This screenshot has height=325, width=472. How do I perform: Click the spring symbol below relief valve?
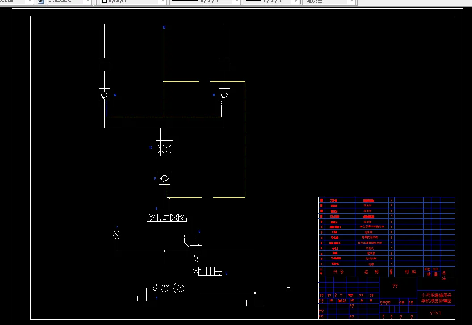pos(196,258)
